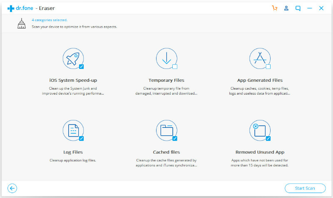Click the dr.fone logo
This screenshot has height=198, width=333.
click(x=20, y=8)
